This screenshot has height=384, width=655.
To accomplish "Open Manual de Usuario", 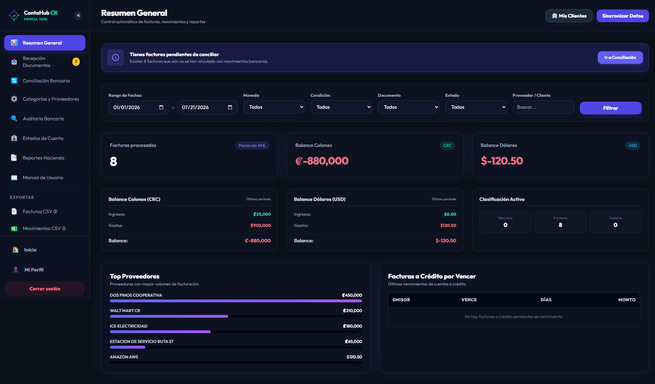I will 45,177.
